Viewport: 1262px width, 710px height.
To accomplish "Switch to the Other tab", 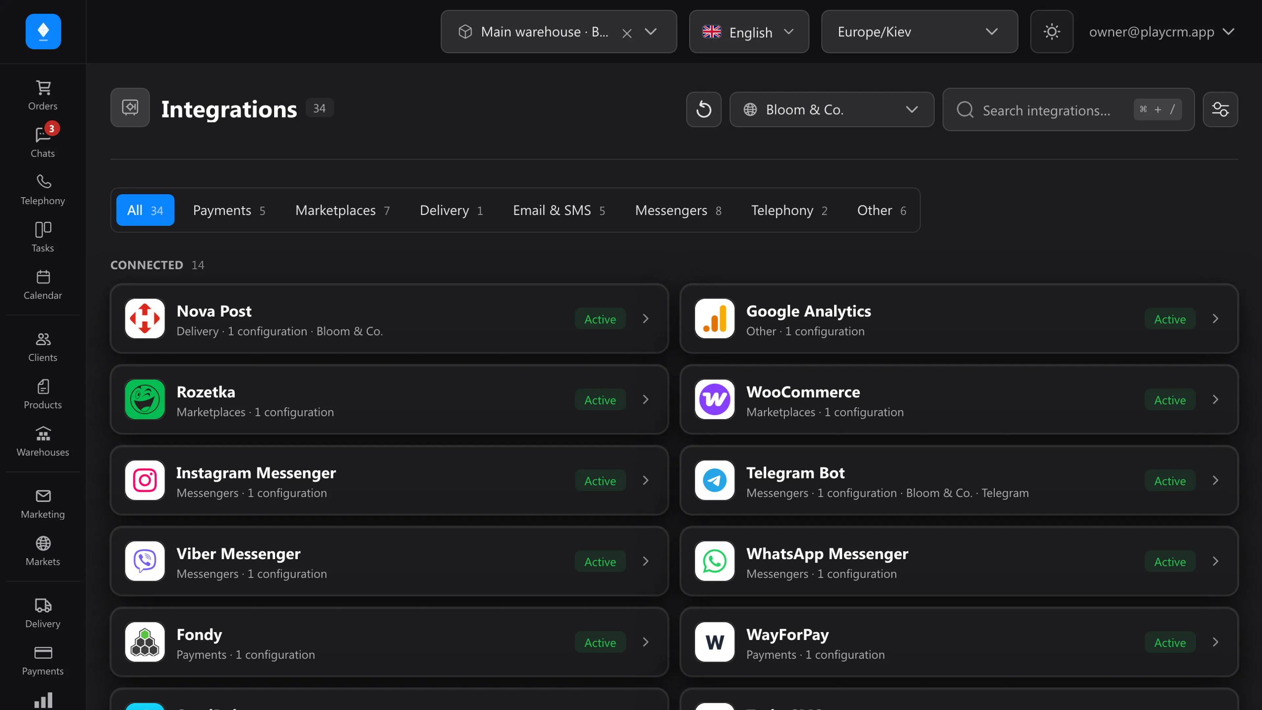I will pos(881,210).
